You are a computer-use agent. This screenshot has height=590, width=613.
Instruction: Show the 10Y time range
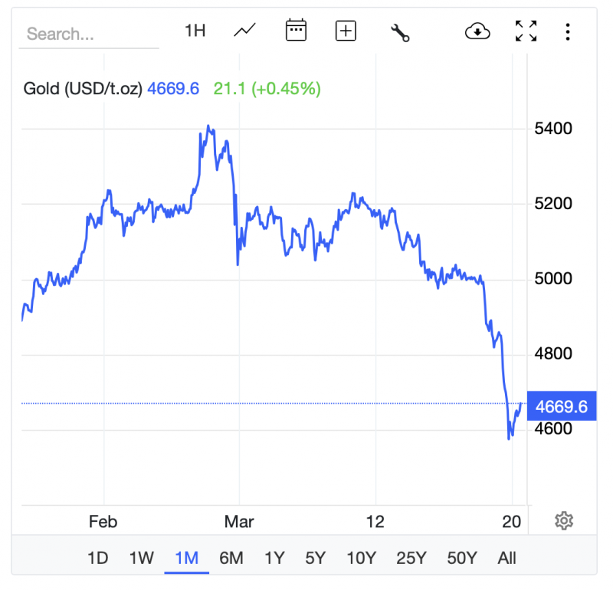pyautogui.click(x=361, y=558)
